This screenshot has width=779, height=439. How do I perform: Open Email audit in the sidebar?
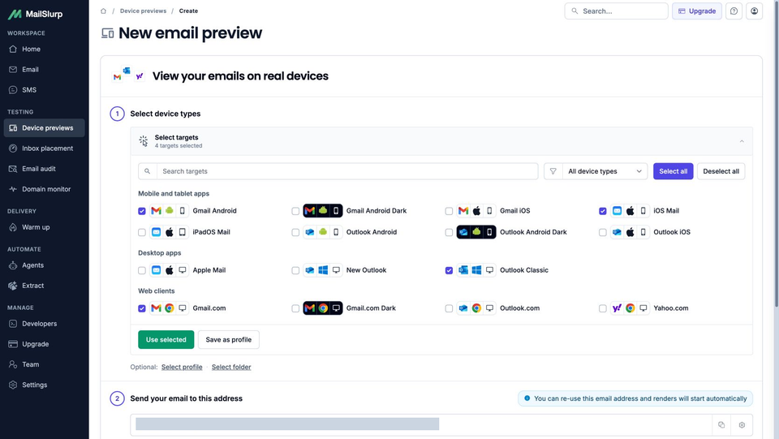coord(44,169)
